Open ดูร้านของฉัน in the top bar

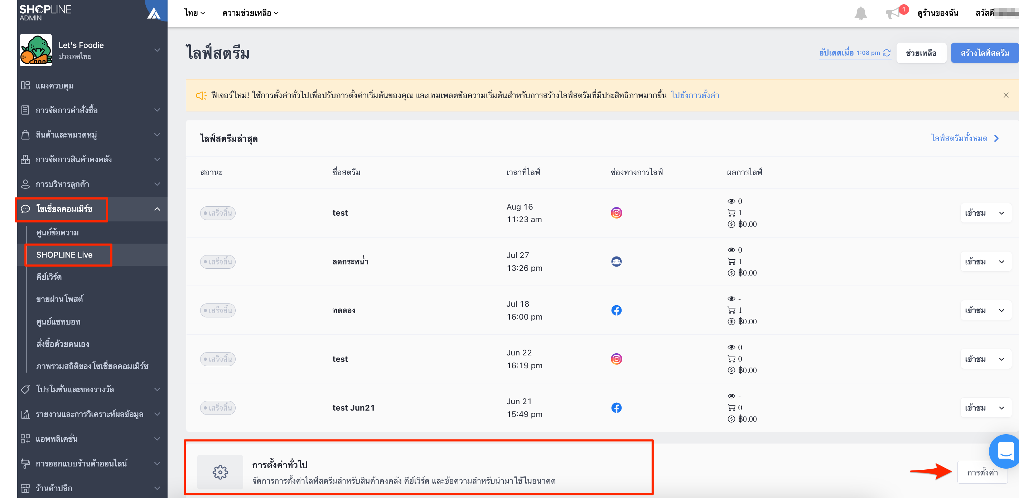[x=937, y=13]
